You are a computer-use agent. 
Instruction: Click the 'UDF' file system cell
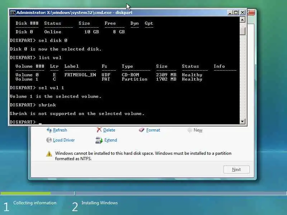(x=106, y=75)
